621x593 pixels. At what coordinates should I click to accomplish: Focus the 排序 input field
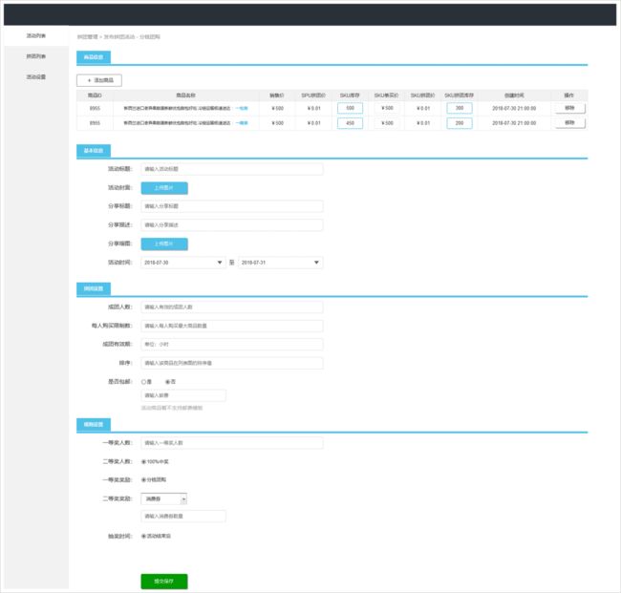pos(232,363)
